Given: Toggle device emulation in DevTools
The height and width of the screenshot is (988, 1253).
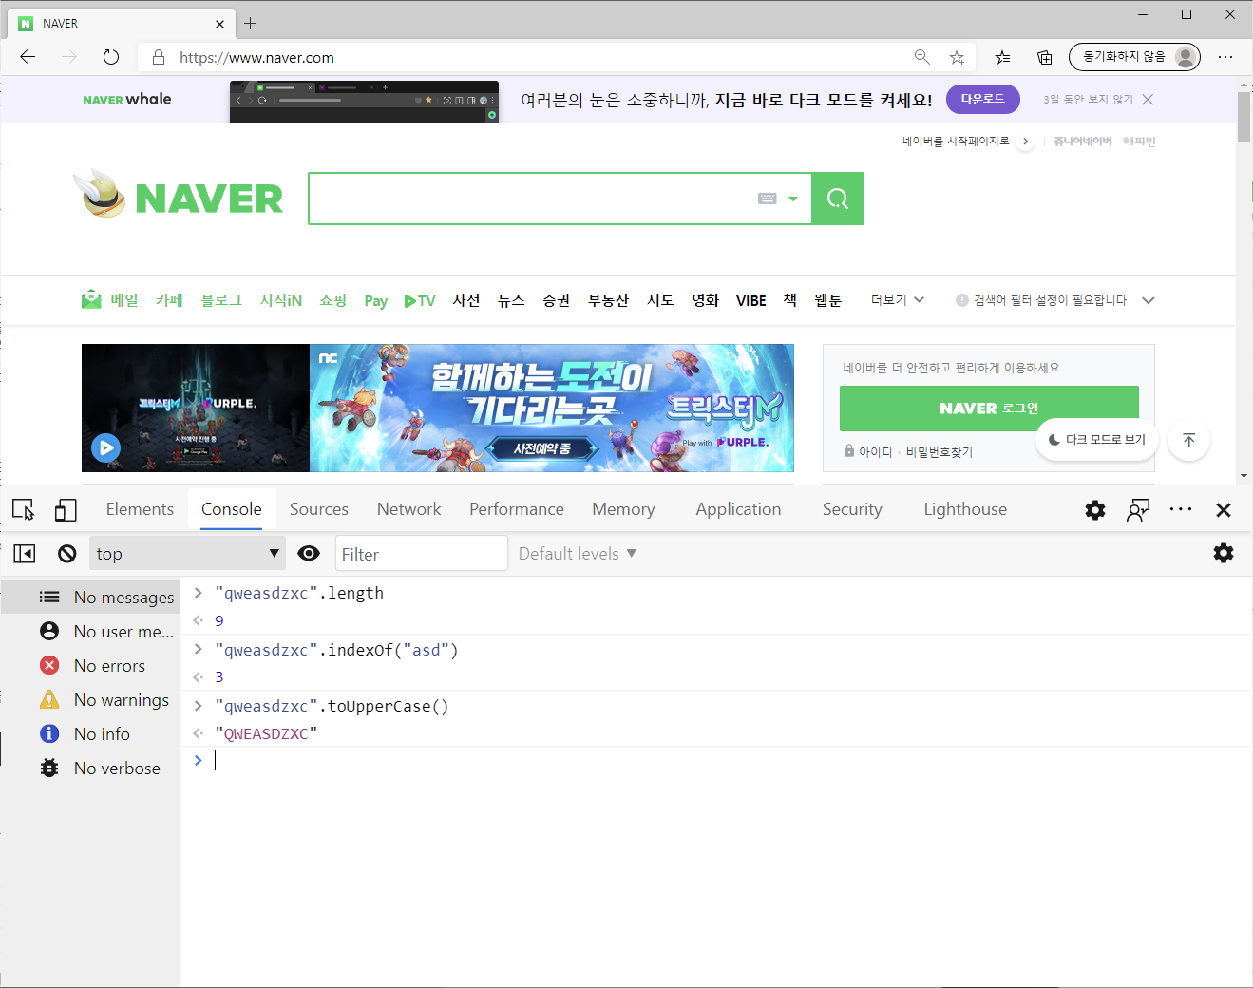Looking at the screenshot, I should 66,510.
